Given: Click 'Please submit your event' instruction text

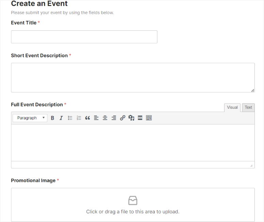Looking at the screenshot, I should click(x=62, y=13).
